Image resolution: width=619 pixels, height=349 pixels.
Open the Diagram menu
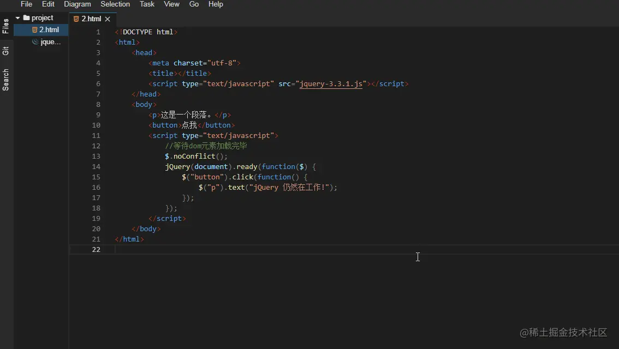pos(78,4)
